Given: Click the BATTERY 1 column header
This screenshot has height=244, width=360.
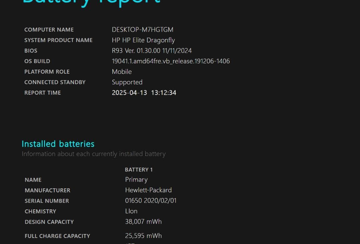Looking at the screenshot, I should (139, 169).
